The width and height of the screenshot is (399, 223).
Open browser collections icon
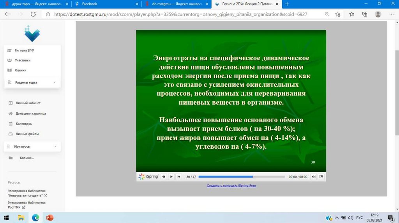point(364,14)
